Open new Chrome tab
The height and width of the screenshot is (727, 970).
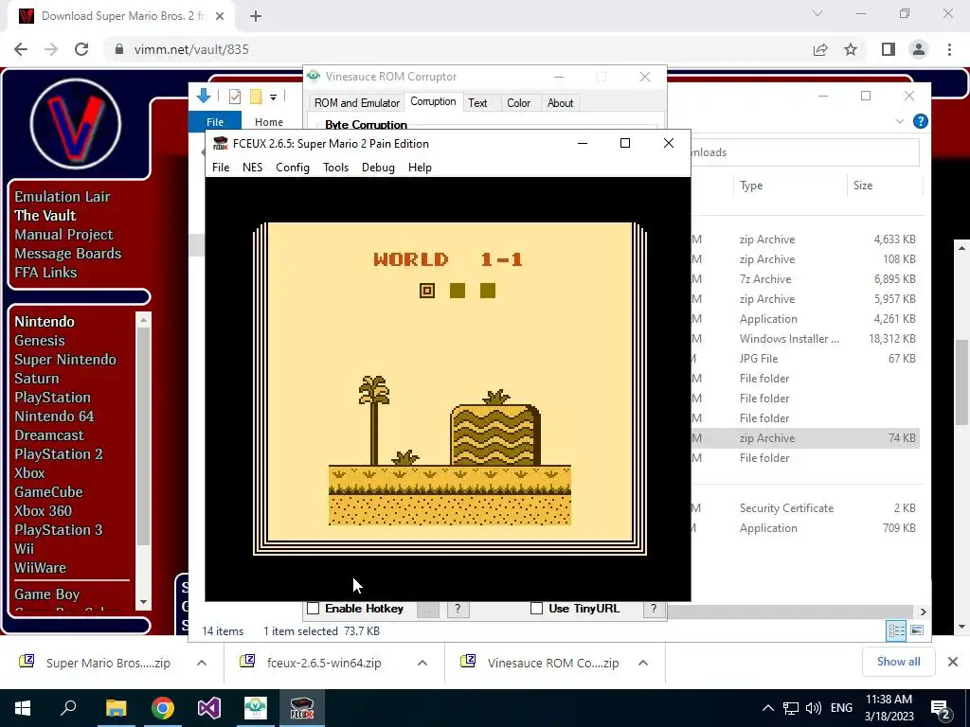click(256, 16)
